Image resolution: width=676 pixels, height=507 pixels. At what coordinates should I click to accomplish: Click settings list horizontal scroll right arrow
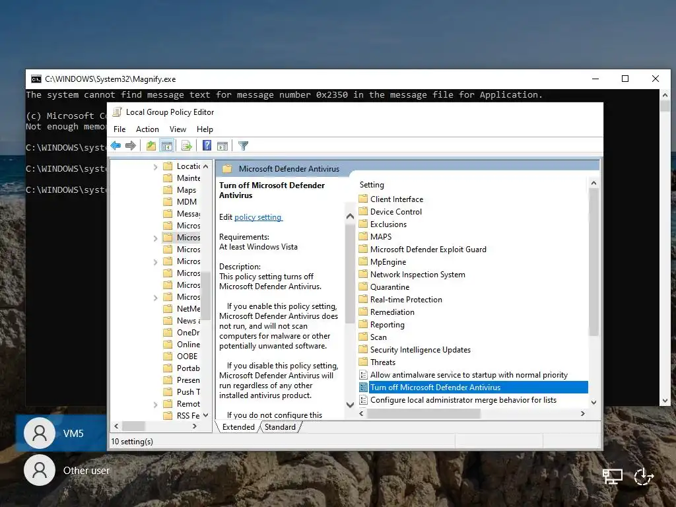[x=583, y=413]
